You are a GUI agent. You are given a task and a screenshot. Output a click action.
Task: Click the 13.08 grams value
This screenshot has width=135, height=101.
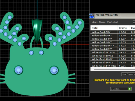(x=122, y=56)
